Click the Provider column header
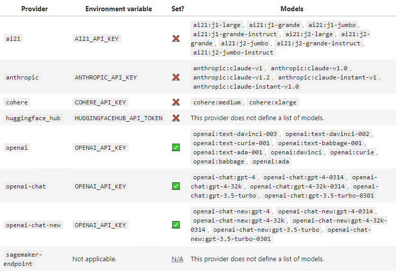 34,9
